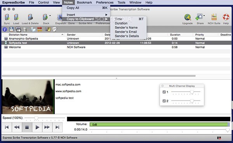Open Copy to Clipboard submenu
233x143 pixels.
point(86,19)
